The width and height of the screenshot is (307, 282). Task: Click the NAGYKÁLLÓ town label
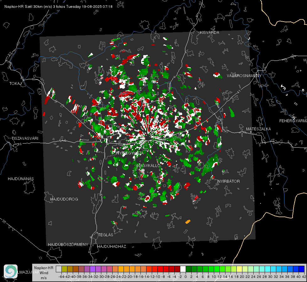[149, 165]
